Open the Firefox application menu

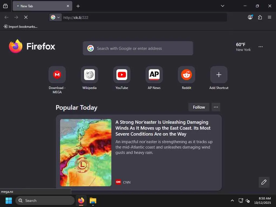270,17
